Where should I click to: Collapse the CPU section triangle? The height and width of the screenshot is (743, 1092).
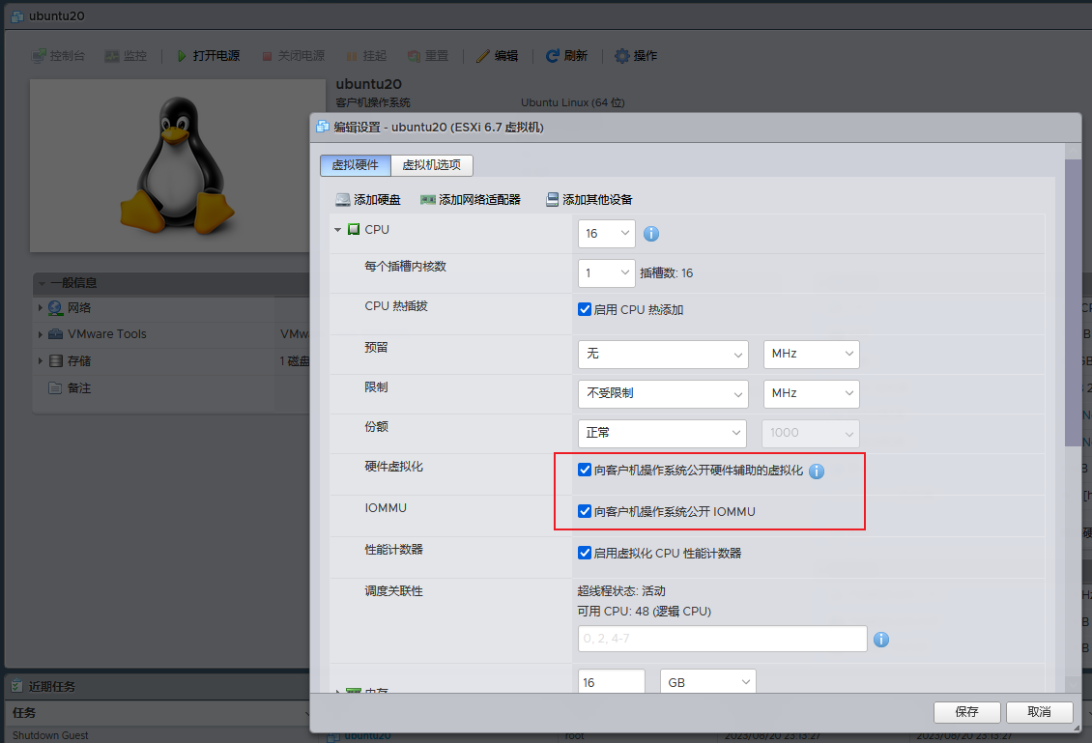pyautogui.click(x=338, y=230)
